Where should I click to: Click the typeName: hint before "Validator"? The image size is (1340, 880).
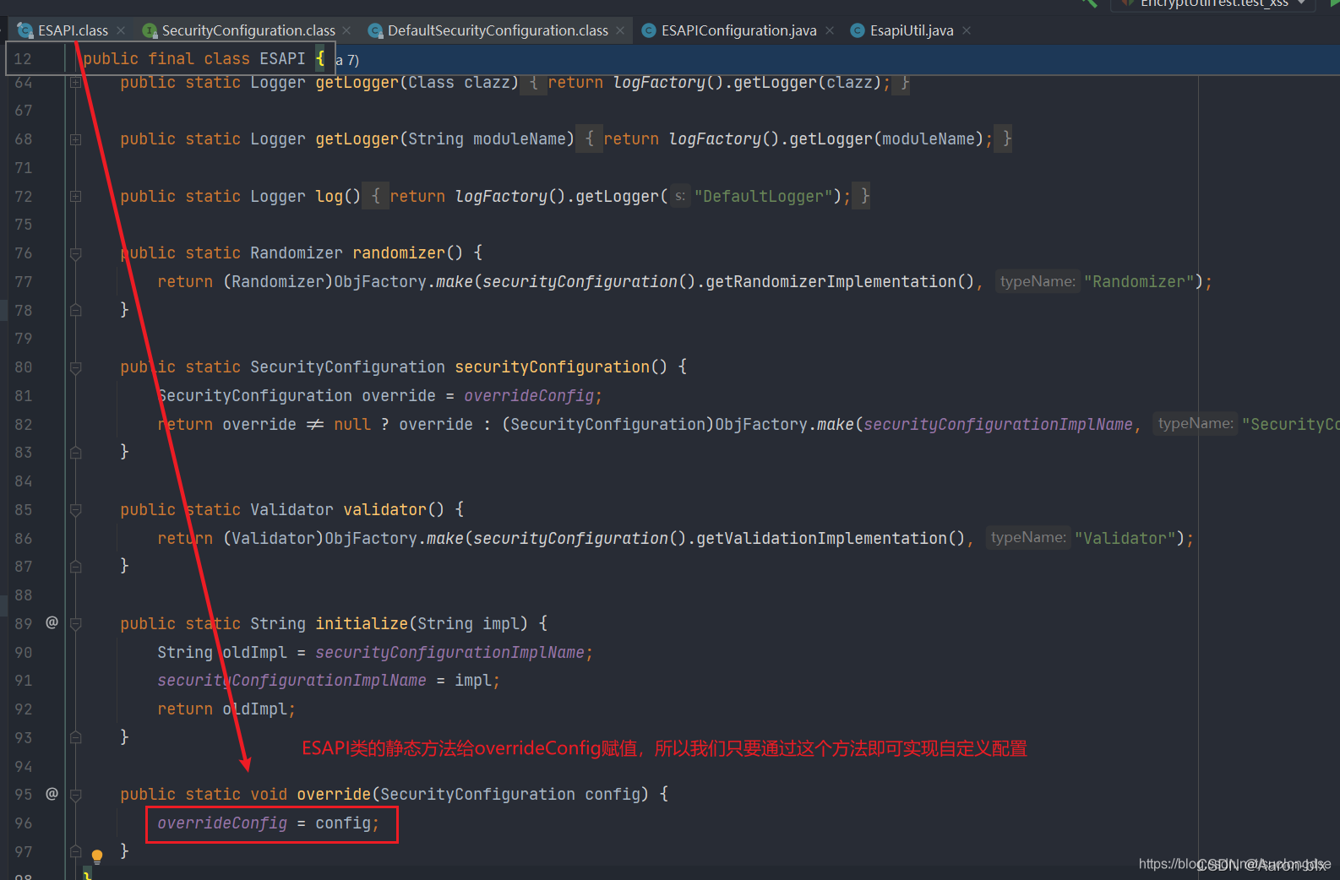(1028, 537)
